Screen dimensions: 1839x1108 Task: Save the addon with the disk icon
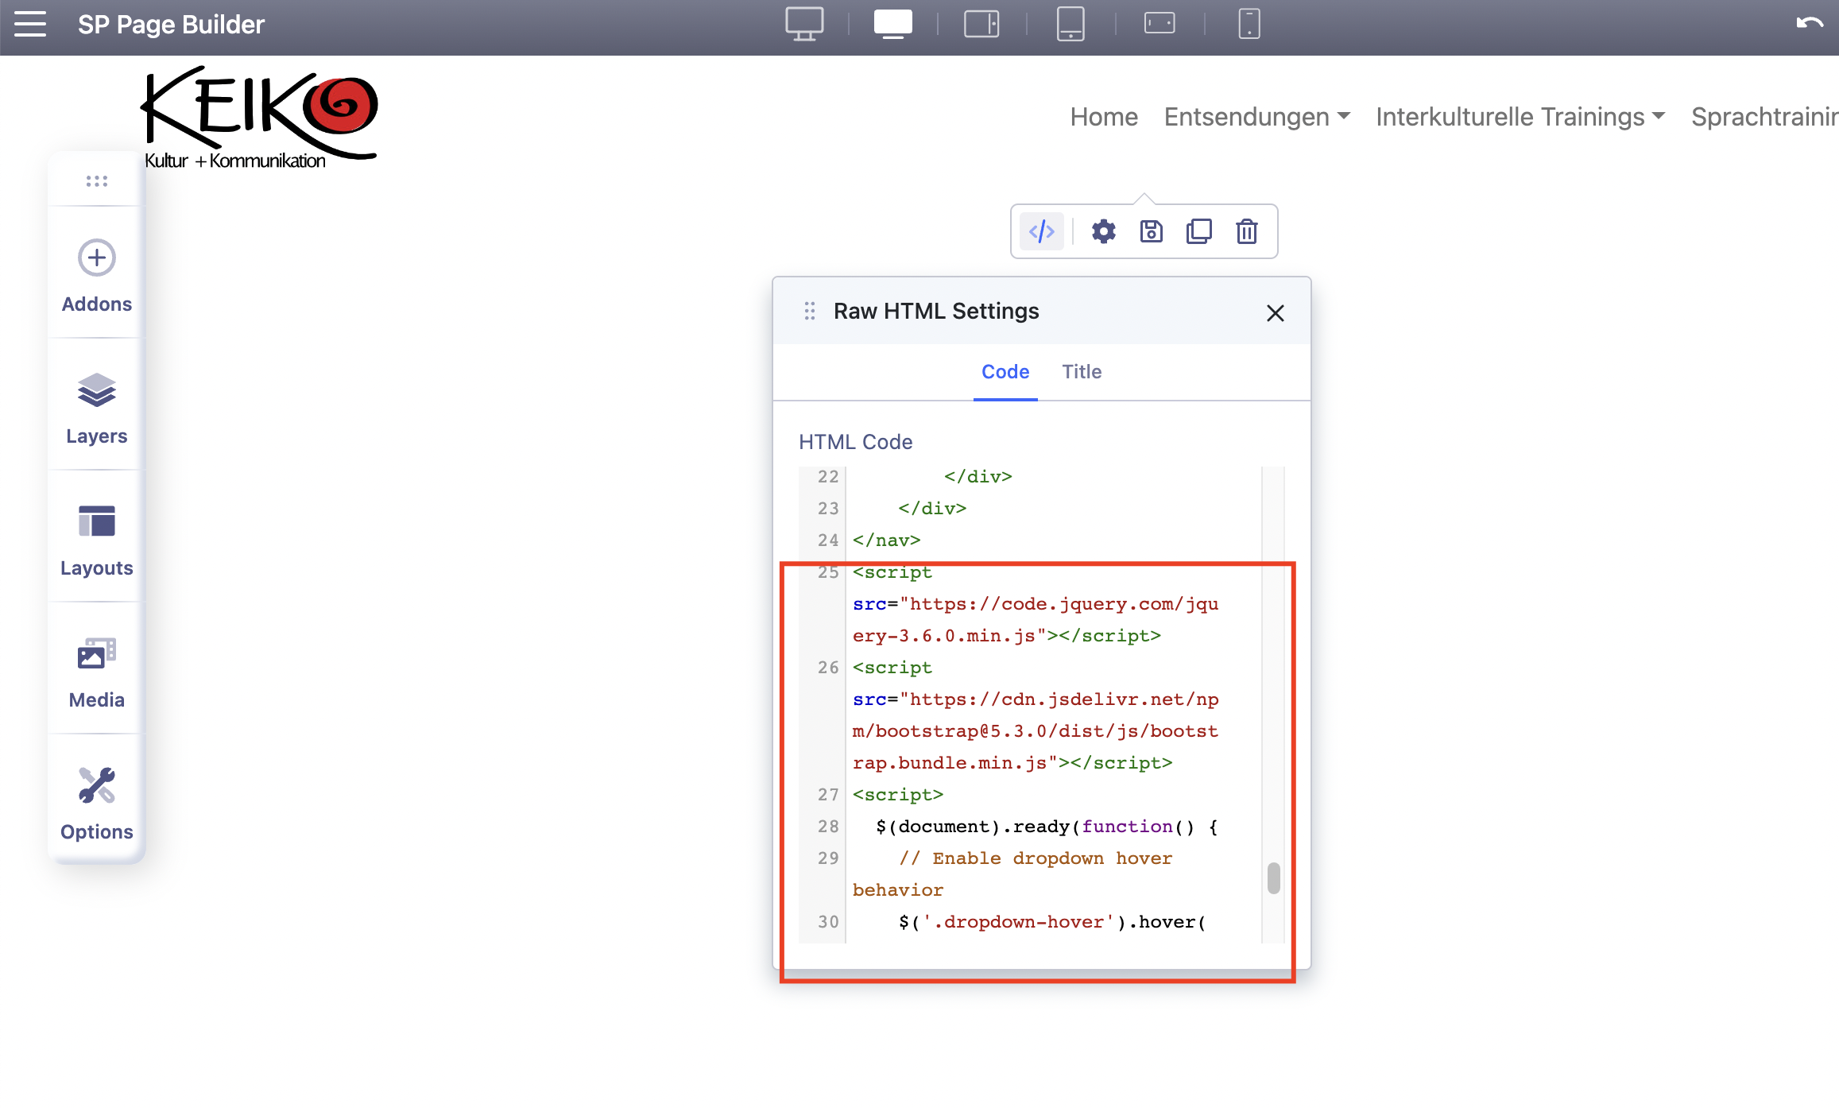(x=1152, y=231)
